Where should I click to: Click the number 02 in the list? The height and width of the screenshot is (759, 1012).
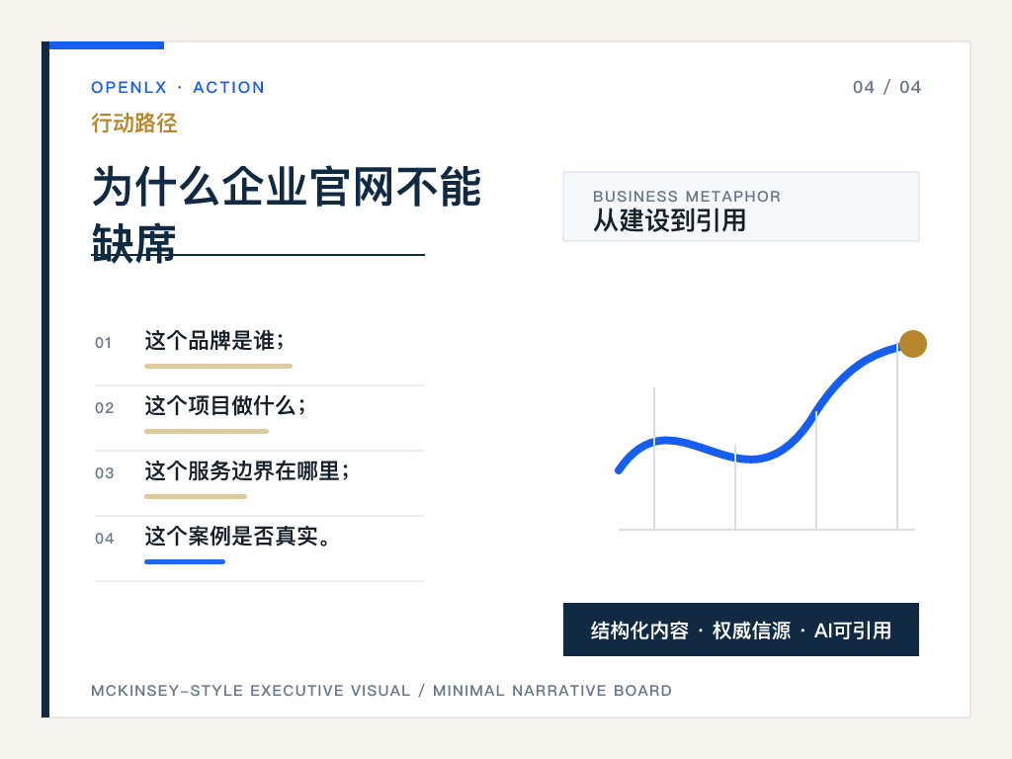pyautogui.click(x=104, y=408)
